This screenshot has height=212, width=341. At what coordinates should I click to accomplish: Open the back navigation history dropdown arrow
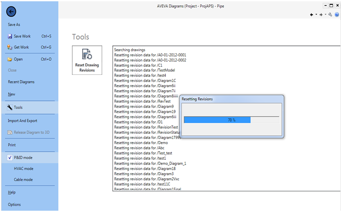[316, 15]
